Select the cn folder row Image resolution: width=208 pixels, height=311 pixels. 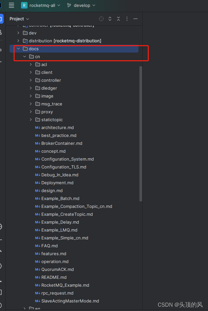74,57
